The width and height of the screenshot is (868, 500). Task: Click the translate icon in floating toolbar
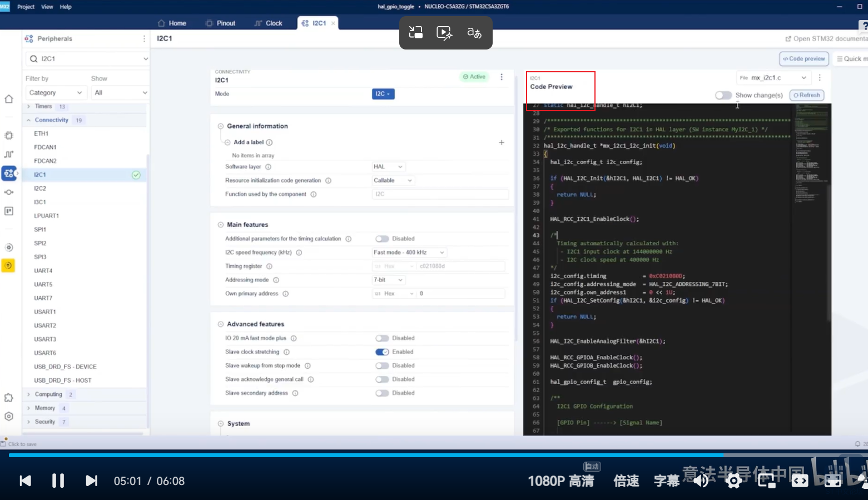[x=474, y=33]
